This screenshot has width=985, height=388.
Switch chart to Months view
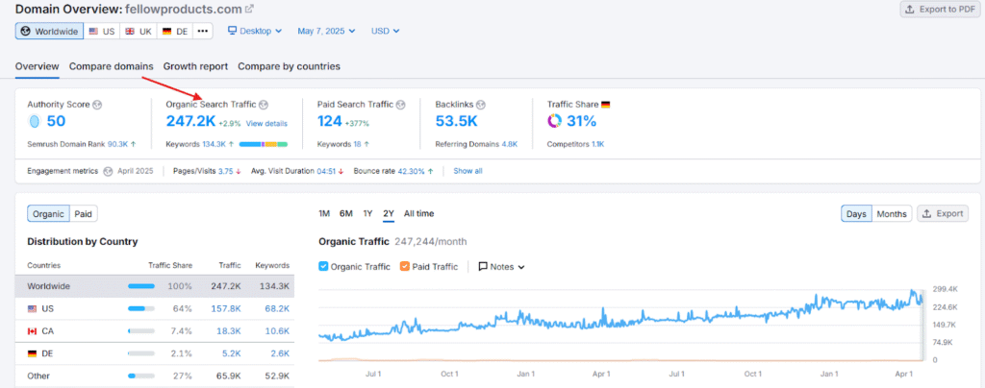coord(892,214)
